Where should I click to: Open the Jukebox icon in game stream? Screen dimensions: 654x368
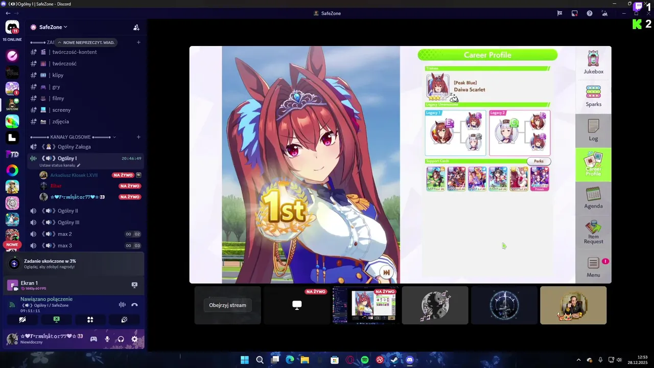coord(593,62)
